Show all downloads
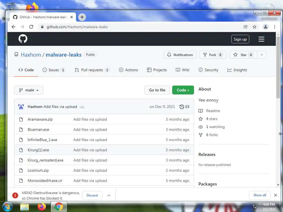The image size is (283, 212). [x=260, y=195]
